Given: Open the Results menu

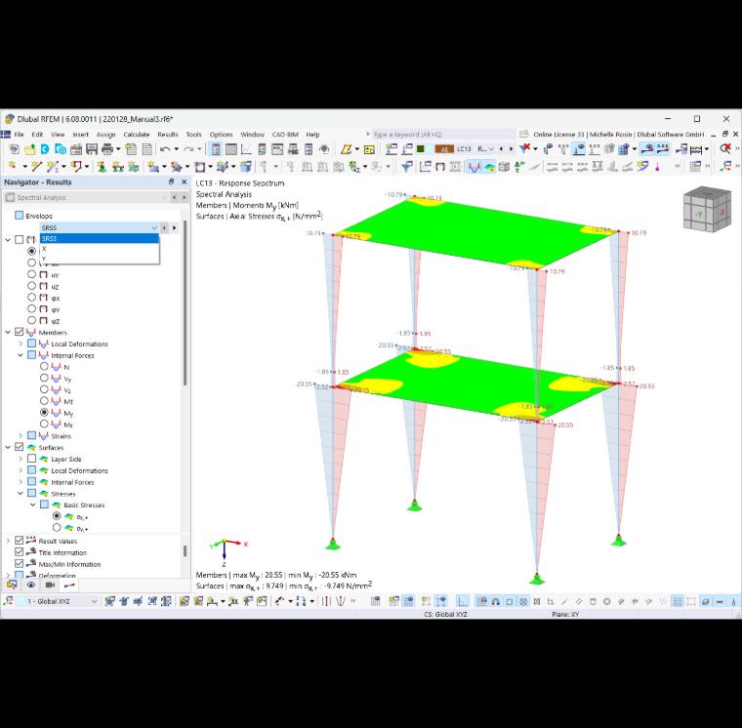Looking at the screenshot, I should [x=168, y=135].
